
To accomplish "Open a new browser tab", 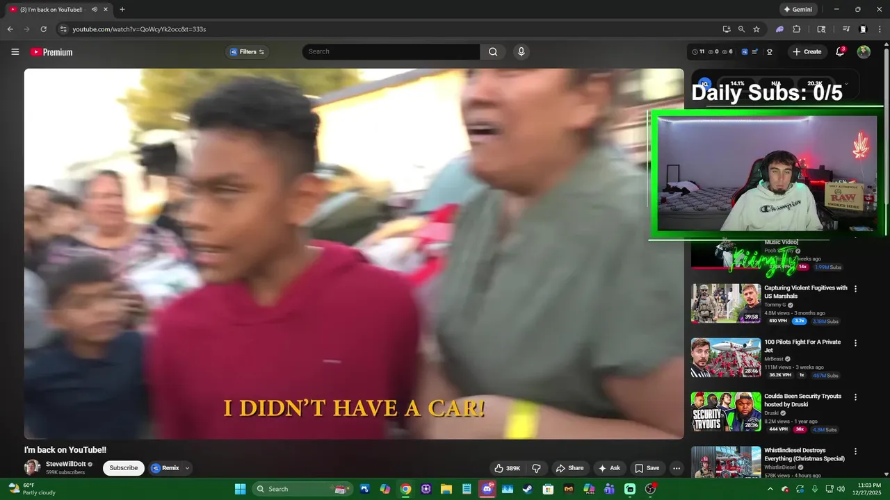I will coord(122,9).
